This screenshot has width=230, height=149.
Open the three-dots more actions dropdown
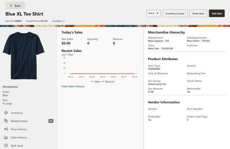153,13
